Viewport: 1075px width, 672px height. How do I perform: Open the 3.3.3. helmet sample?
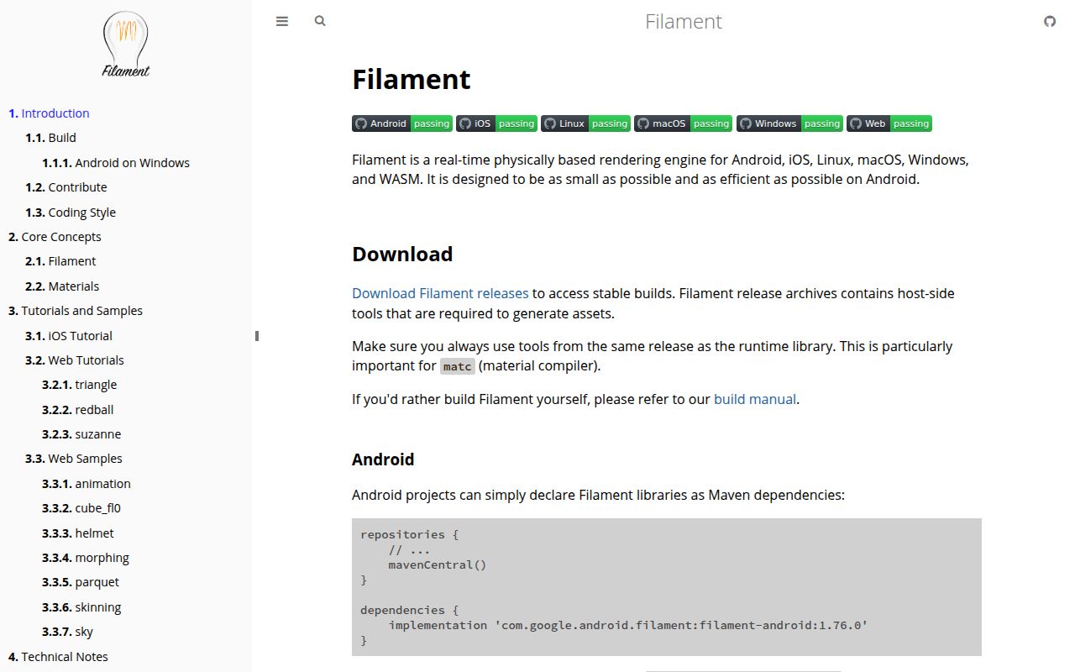click(x=78, y=533)
